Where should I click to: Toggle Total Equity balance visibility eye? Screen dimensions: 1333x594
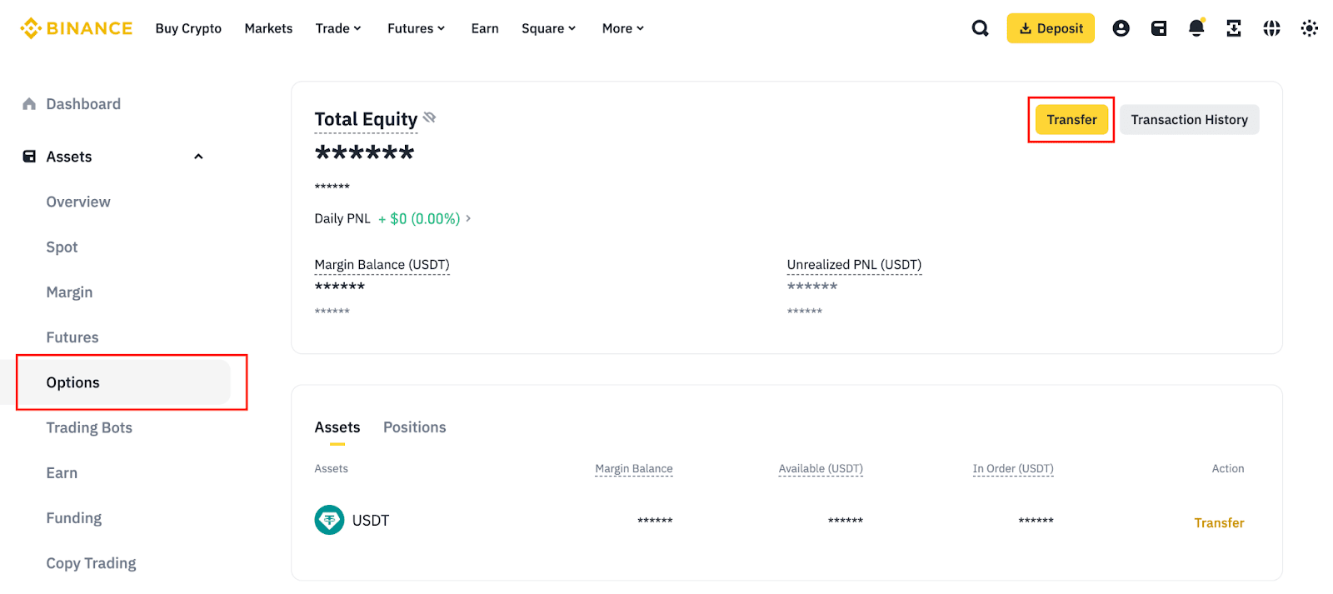point(430,117)
